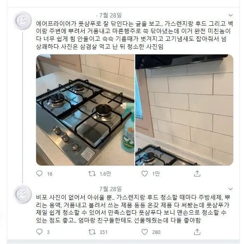Retweet the second tweet showing 351
The image size is (251, 244).
coord(92,232)
